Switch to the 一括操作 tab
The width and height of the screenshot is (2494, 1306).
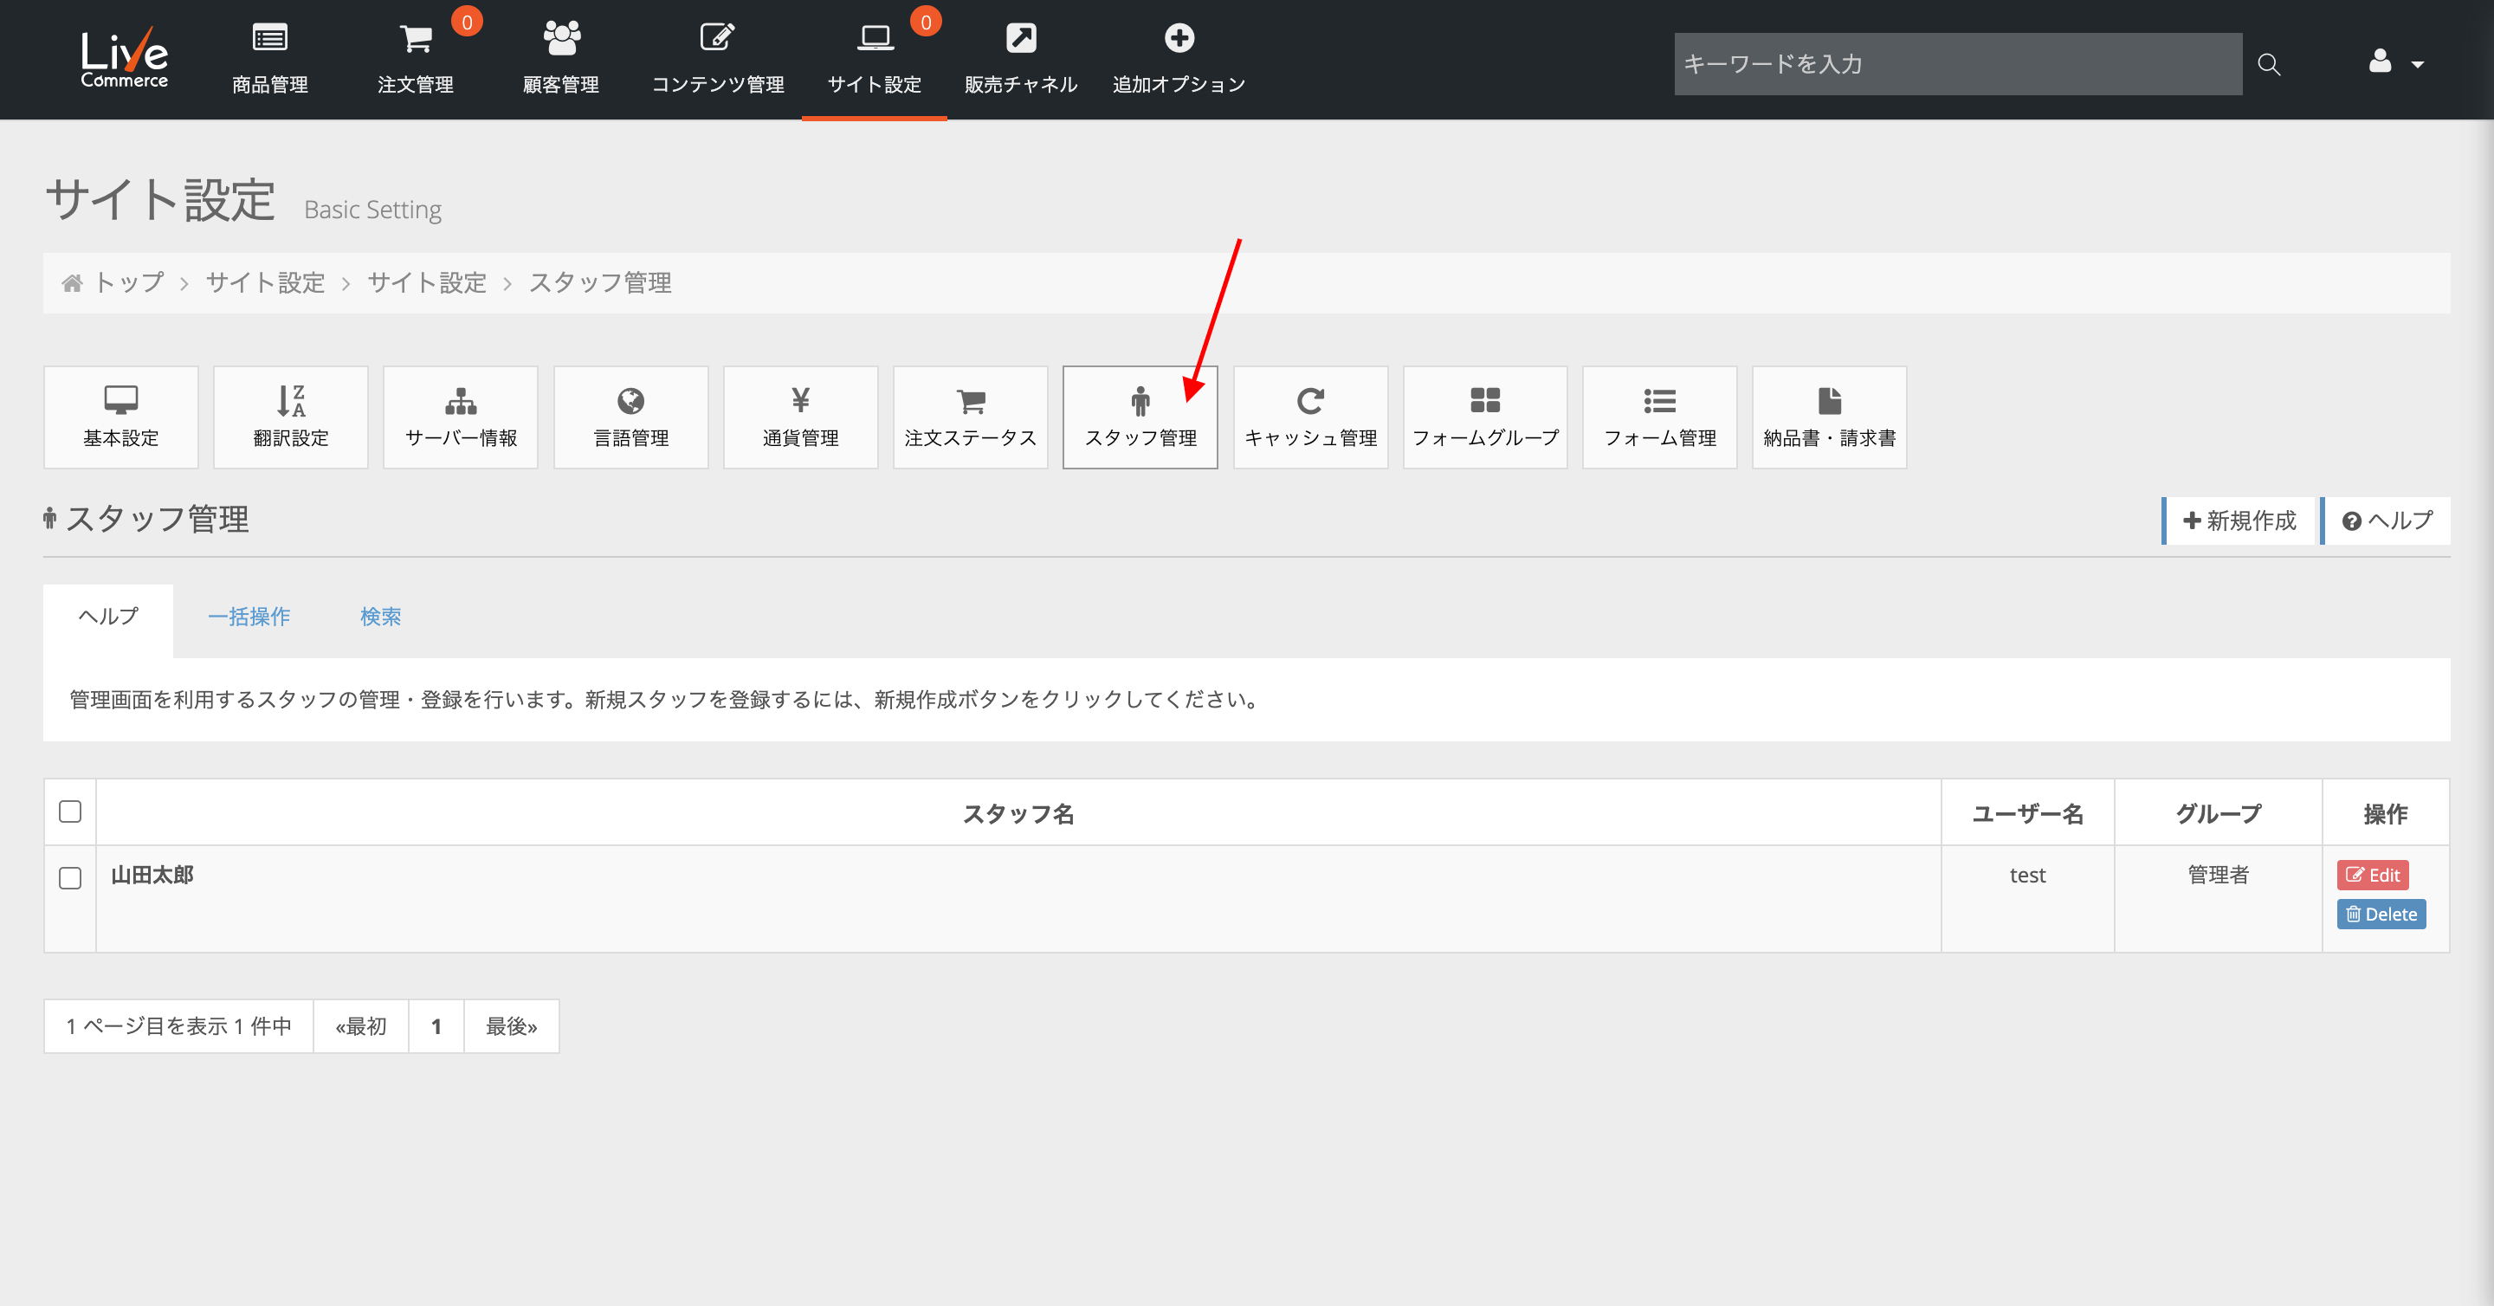[x=249, y=617]
